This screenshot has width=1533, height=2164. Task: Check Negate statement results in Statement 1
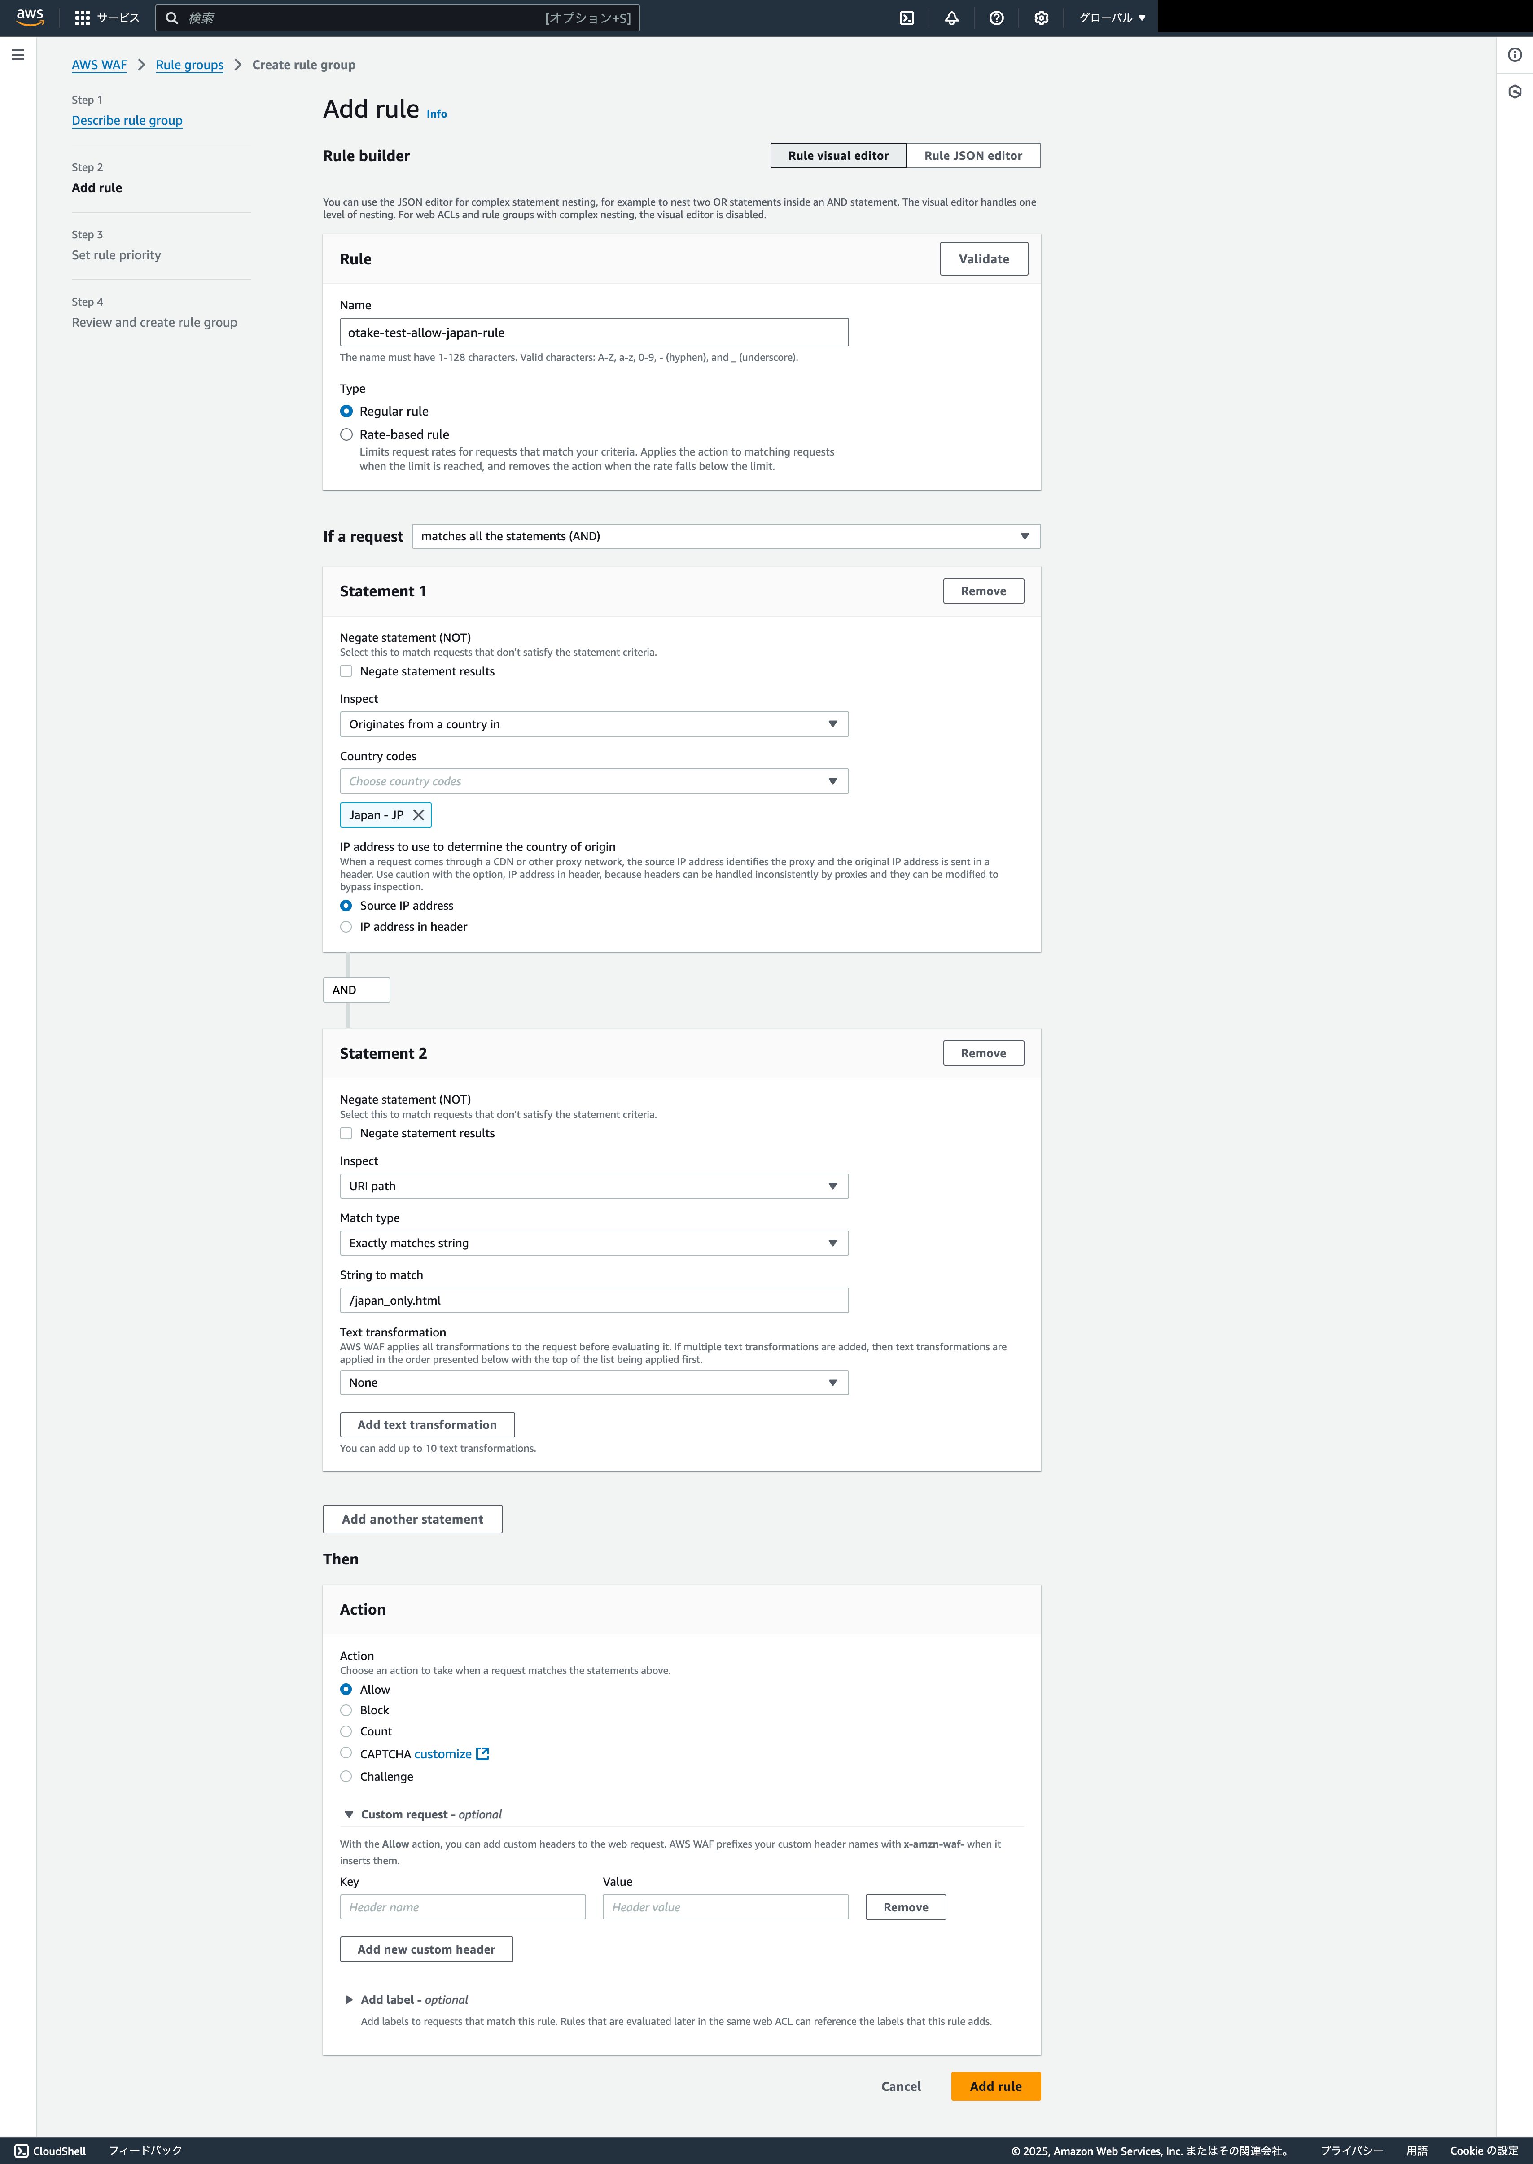[x=346, y=671]
